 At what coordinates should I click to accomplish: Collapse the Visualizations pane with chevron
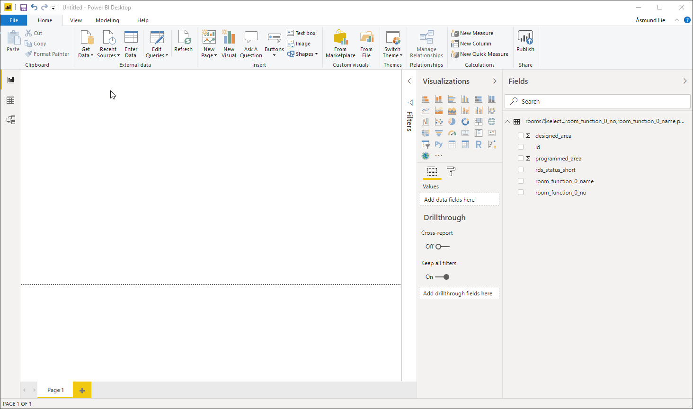click(495, 81)
